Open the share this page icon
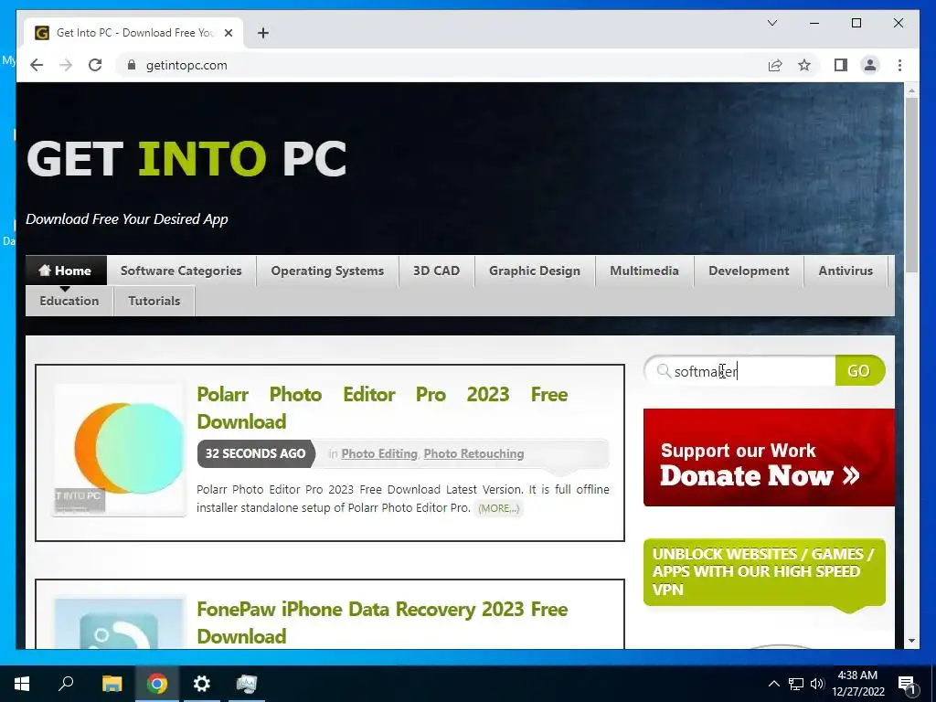Screen dimensions: 936x702 pos(775,65)
